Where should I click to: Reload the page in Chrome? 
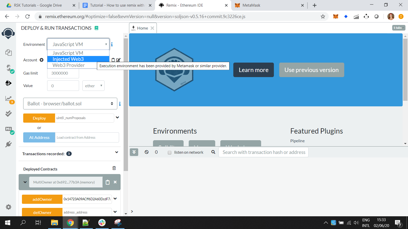click(x=28, y=17)
